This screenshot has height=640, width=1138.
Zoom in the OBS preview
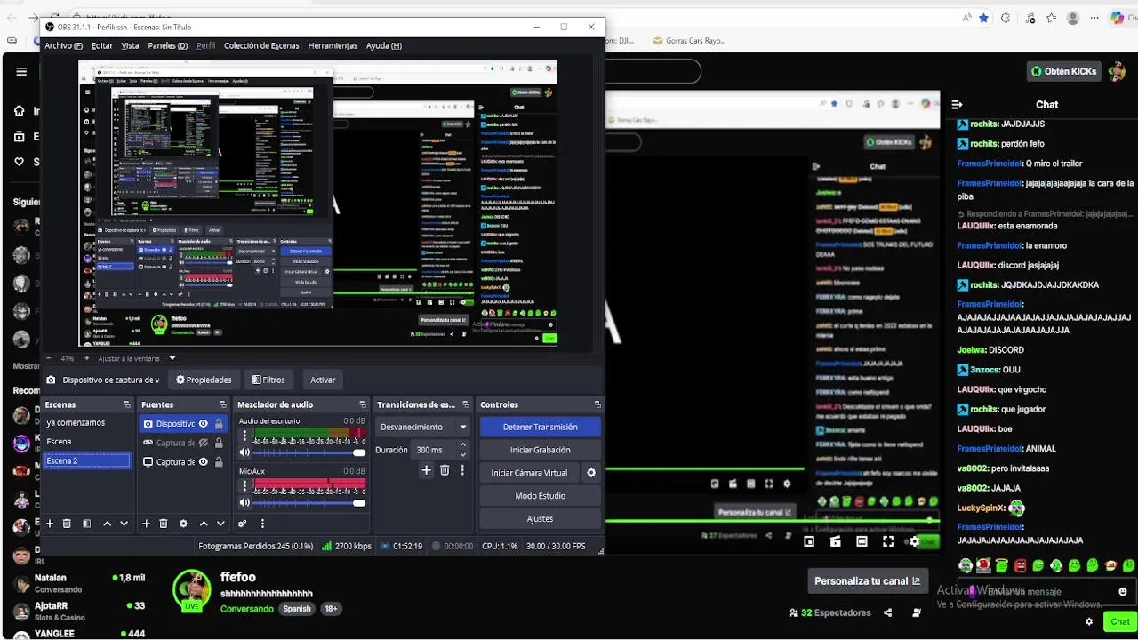pyautogui.click(x=86, y=357)
